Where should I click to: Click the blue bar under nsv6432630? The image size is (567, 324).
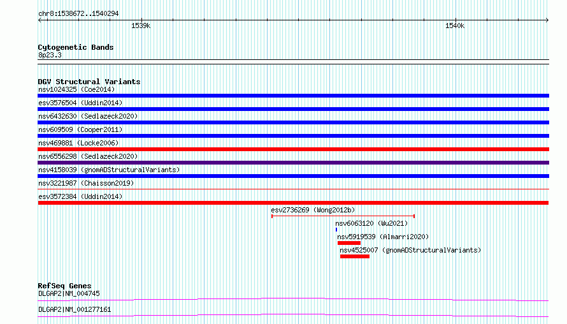[293, 122]
